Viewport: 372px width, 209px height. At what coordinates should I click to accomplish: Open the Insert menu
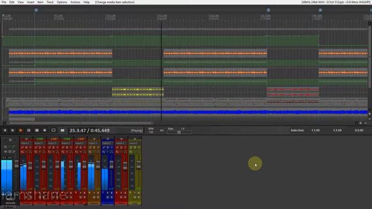coord(30,2)
